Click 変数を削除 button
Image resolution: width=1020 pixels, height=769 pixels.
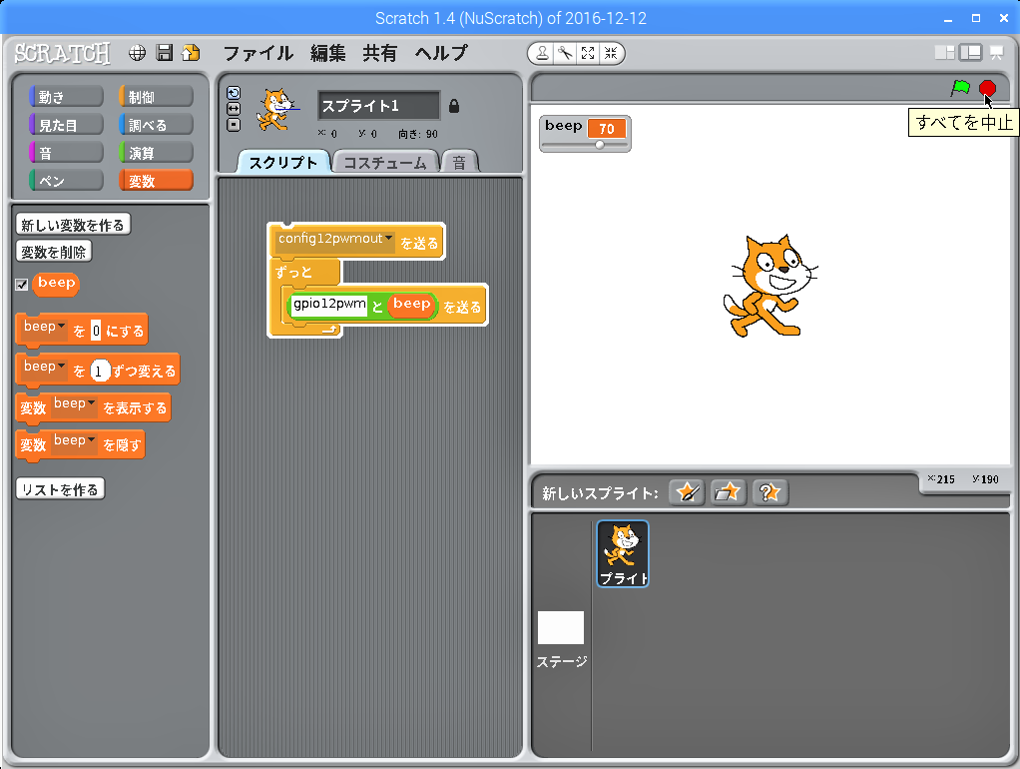coord(53,252)
